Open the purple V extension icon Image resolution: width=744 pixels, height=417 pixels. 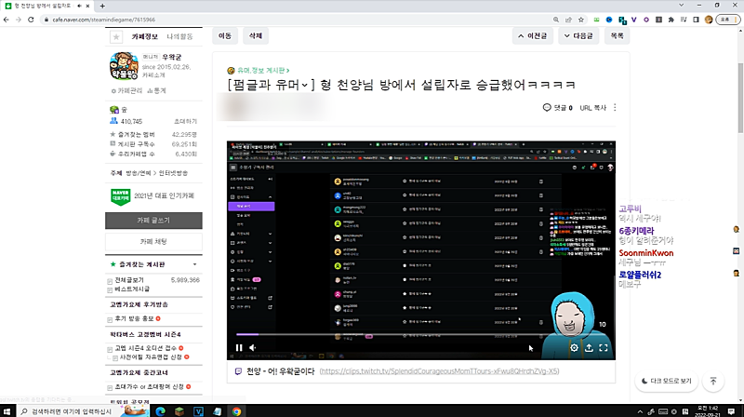(x=634, y=20)
